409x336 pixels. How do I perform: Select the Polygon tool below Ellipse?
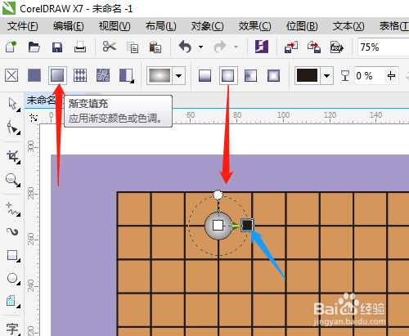[x=12, y=302]
